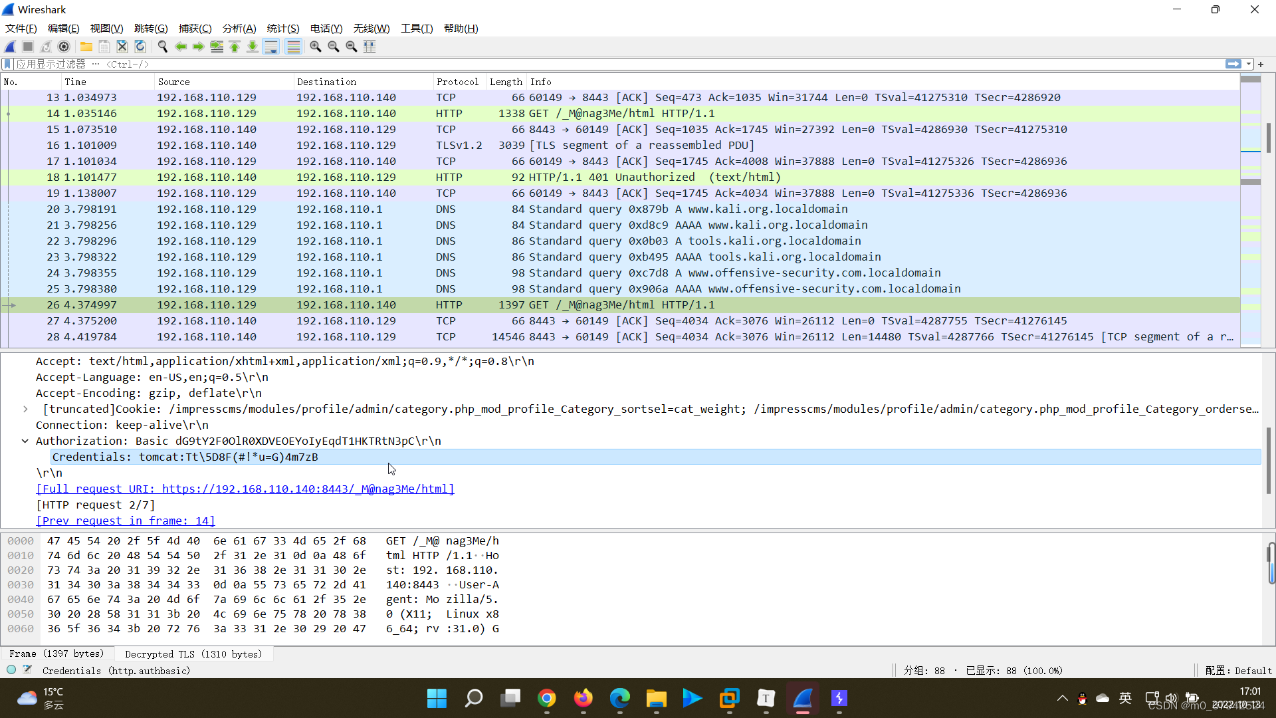Open the 编辑(E) menu
The height and width of the screenshot is (718, 1276).
point(64,29)
